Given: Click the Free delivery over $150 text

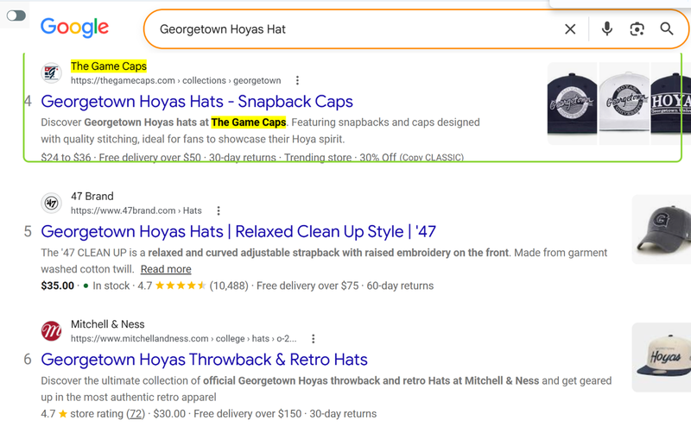Looking at the screenshot, I should click(x=248, y=414).
